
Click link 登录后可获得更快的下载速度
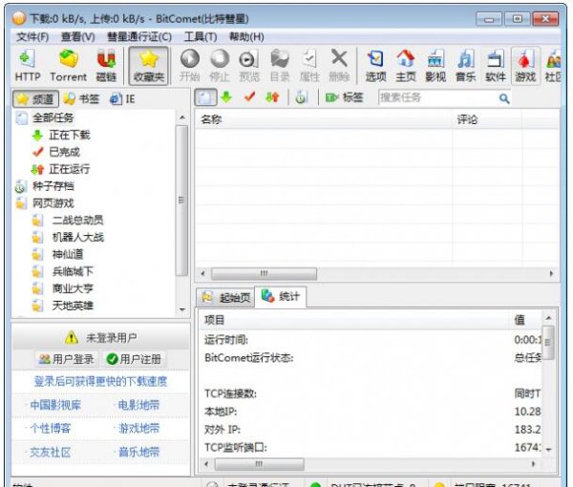100,381
